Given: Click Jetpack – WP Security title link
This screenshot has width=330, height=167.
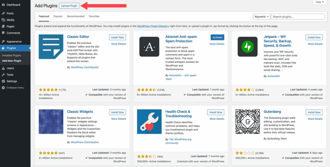Looking at the screenshot, I should (x=278, y=41).
